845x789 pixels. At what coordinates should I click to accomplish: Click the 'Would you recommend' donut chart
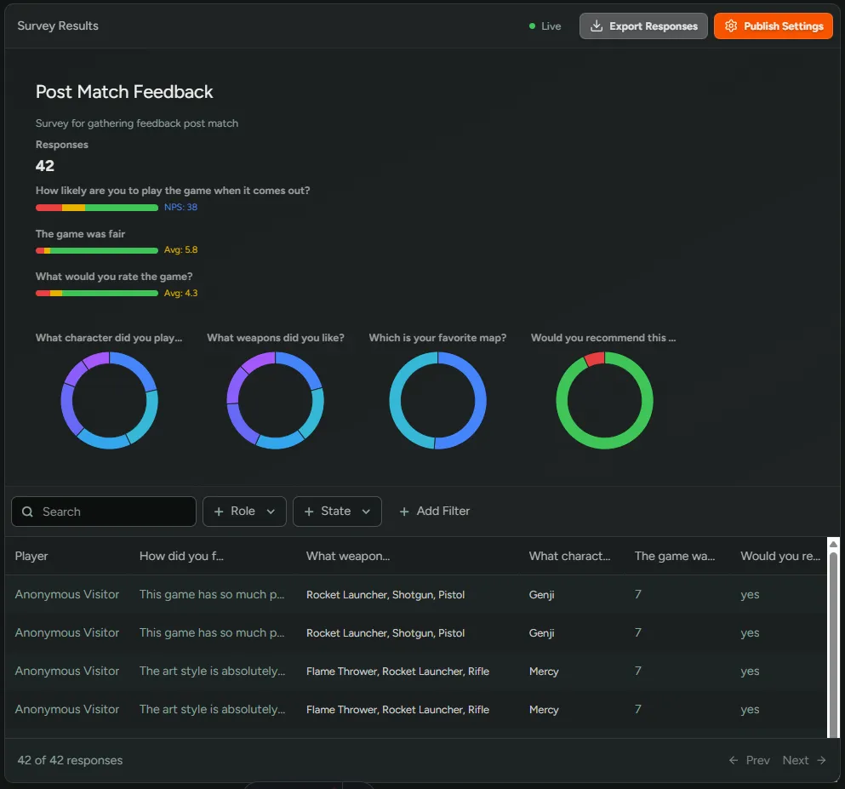pos(604,400)
